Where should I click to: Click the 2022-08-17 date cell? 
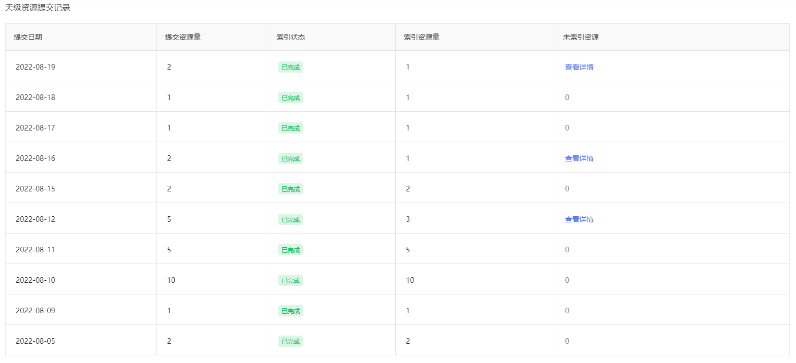35,128
